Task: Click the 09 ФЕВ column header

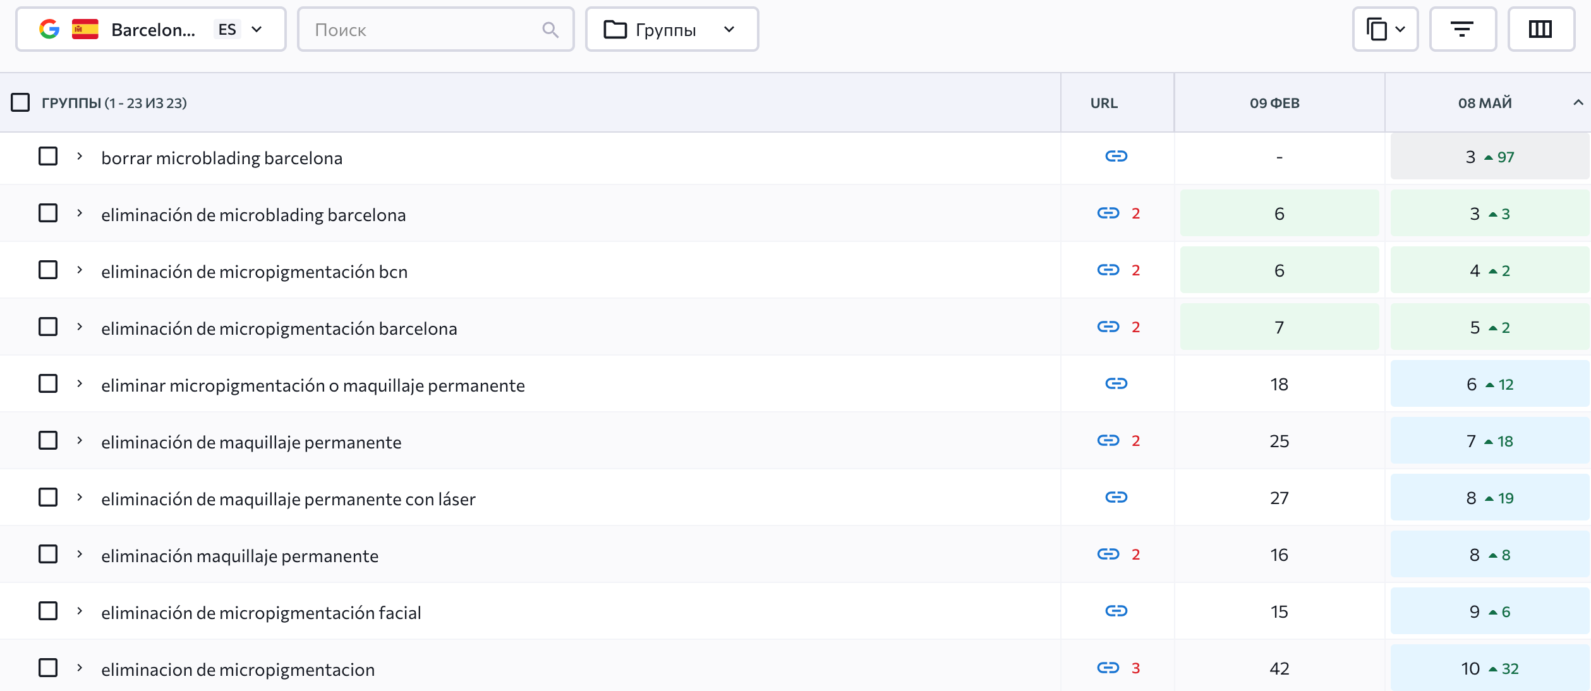Action: (1274, 102)
